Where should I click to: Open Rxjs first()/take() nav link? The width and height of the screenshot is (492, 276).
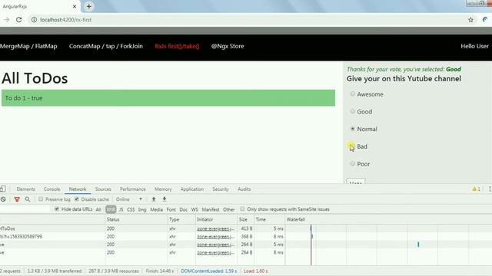[x=177, y=46]
